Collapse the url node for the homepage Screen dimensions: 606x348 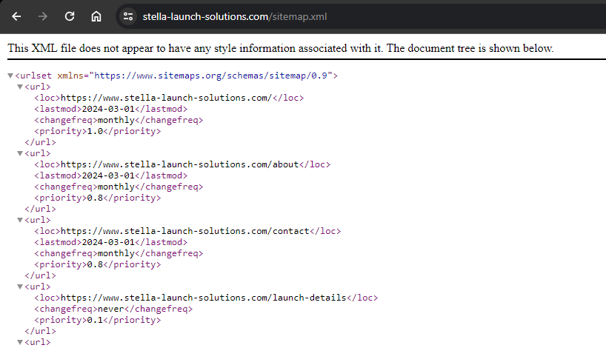coord(20,87)
